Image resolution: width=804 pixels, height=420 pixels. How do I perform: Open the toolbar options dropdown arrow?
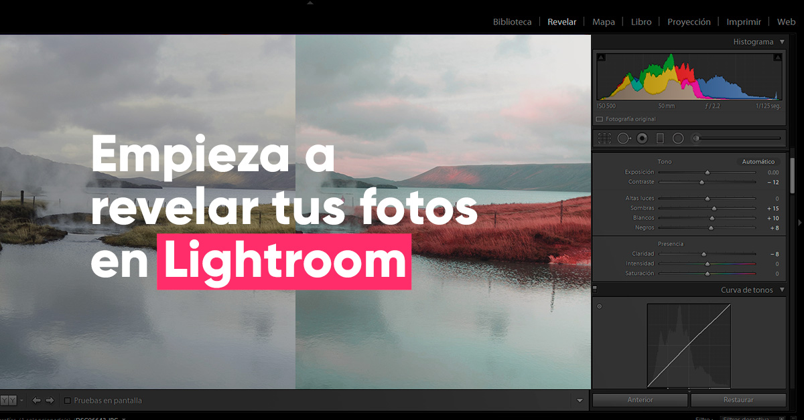click(x=580, y=401)
